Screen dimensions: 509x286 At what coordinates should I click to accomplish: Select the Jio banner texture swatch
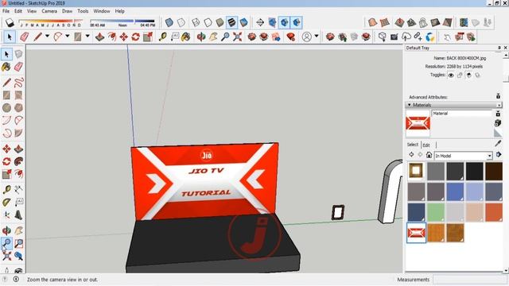[416, 233]
